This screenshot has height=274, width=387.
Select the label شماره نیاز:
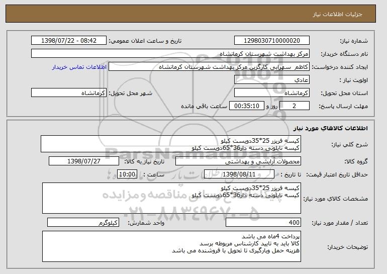tap(354, 41)
